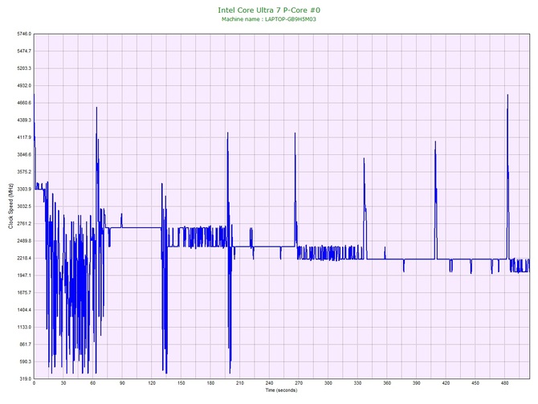Click the 2218.4 y-axis value

pyautogui.click(x=24, y=258)
